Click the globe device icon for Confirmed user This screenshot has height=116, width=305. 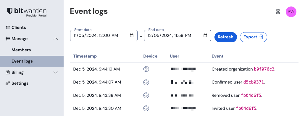pos(146,82)
